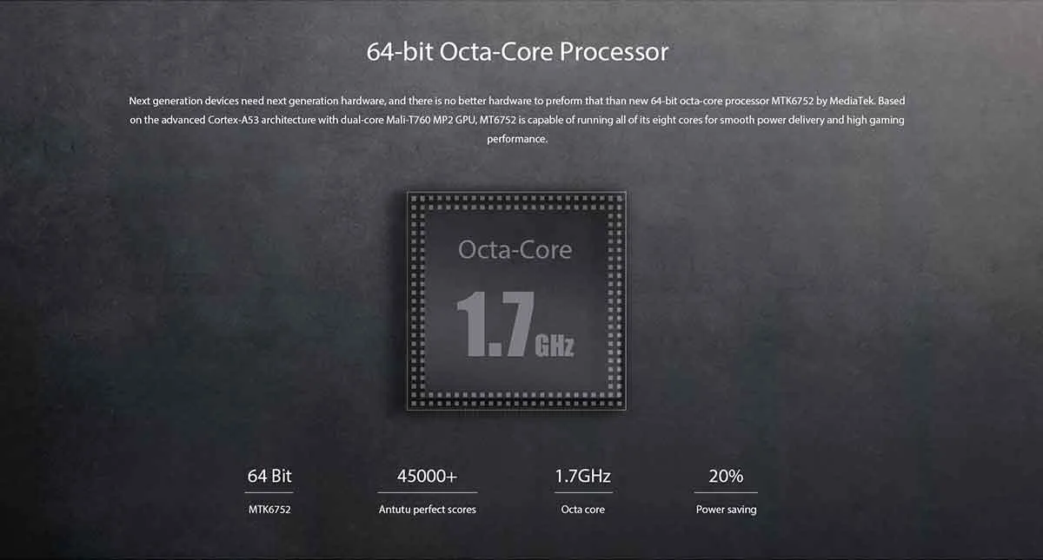Select the 1.7GHz stat figure

coord(583,476)
